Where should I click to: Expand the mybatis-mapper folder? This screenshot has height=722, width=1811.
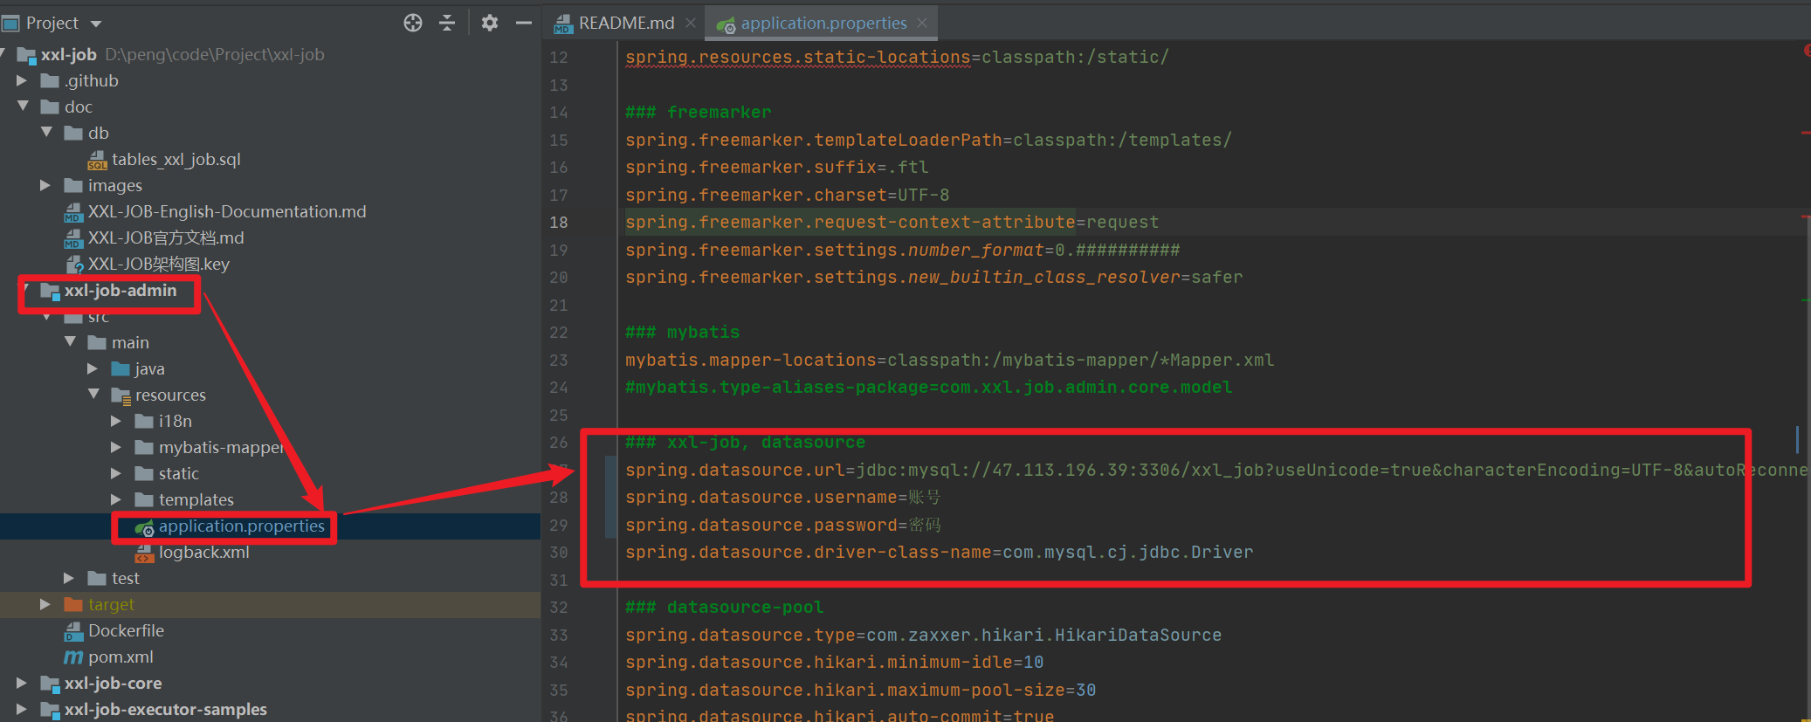116,447
